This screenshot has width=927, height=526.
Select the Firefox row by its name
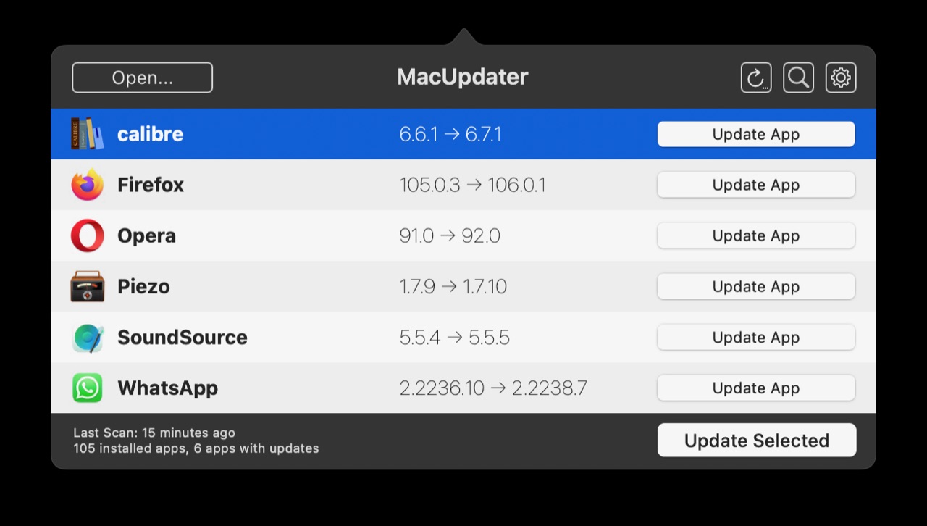[151, 185]
